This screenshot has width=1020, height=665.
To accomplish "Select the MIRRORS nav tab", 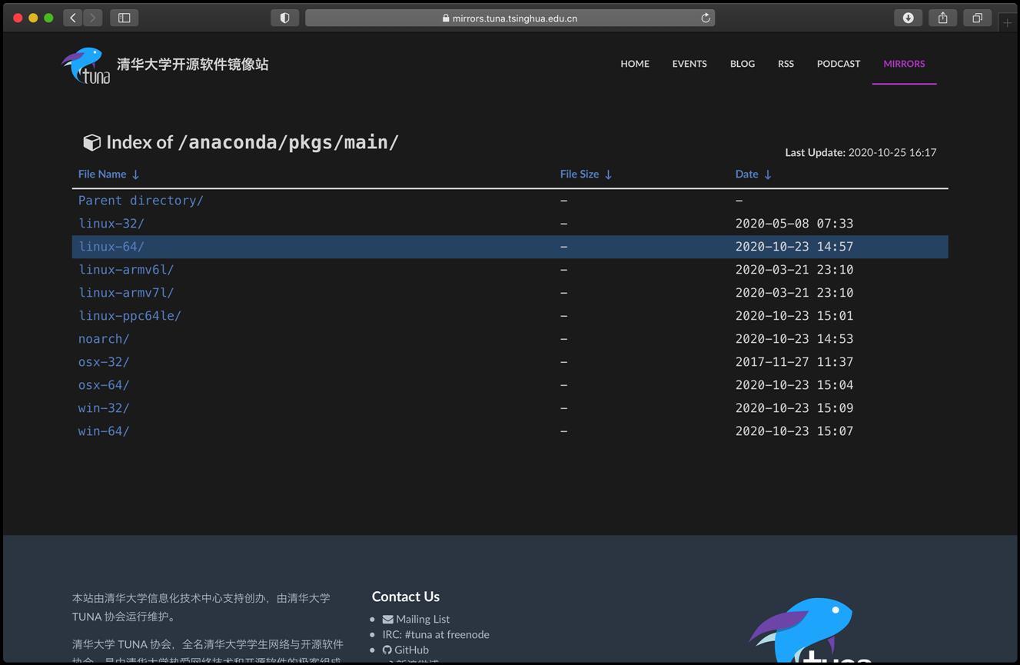I will point(904,64).
